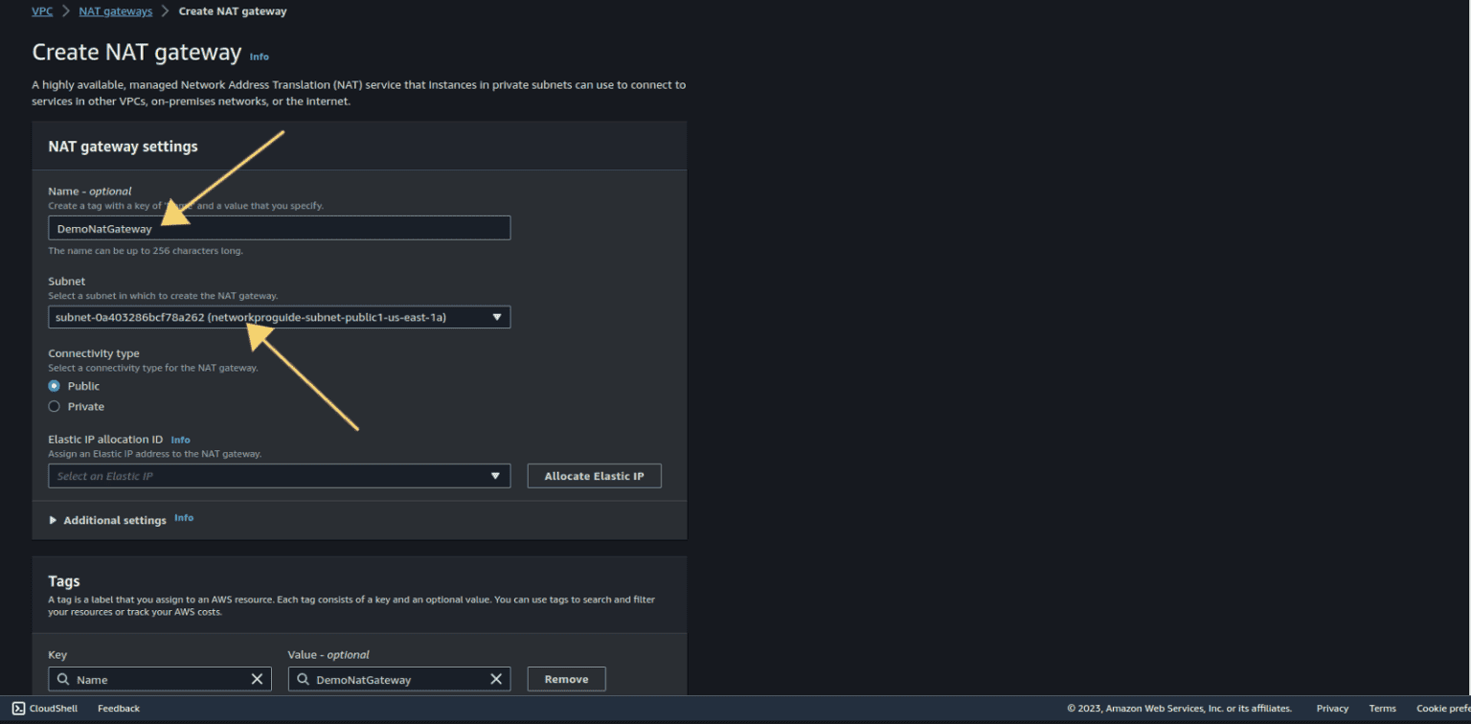The height and width of the screenshot is (724, 1471).
Task: Open Info next to Additional settings
Action: tap(183, 517)
